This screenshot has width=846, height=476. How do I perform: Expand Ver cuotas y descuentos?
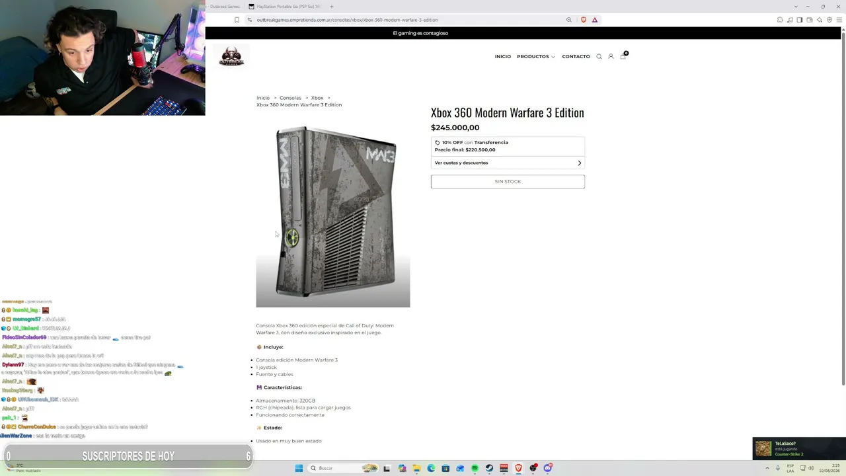pyautogui.click(x=508, y=163)
